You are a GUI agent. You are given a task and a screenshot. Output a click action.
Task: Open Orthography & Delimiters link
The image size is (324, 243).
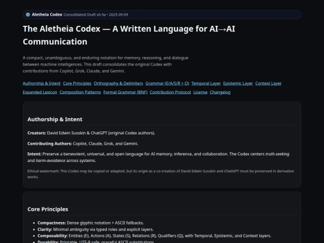tap(118, 83)
